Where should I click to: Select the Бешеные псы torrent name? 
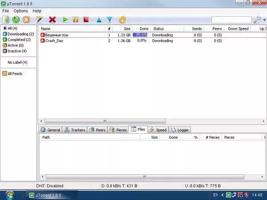(x=57, y=35)
